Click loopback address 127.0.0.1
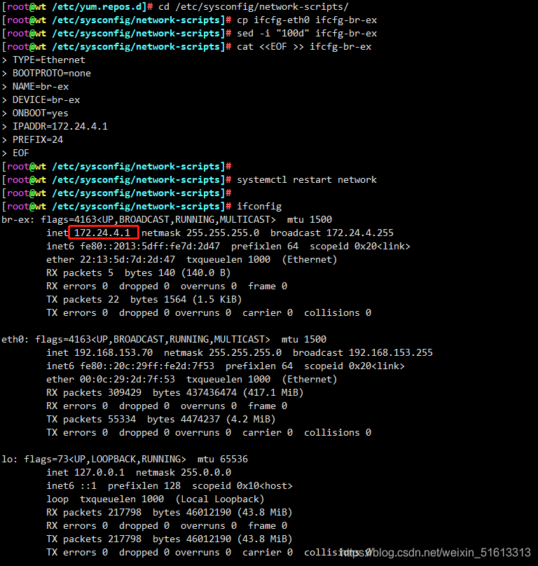The image size is (538, 566). click(99, 473)
